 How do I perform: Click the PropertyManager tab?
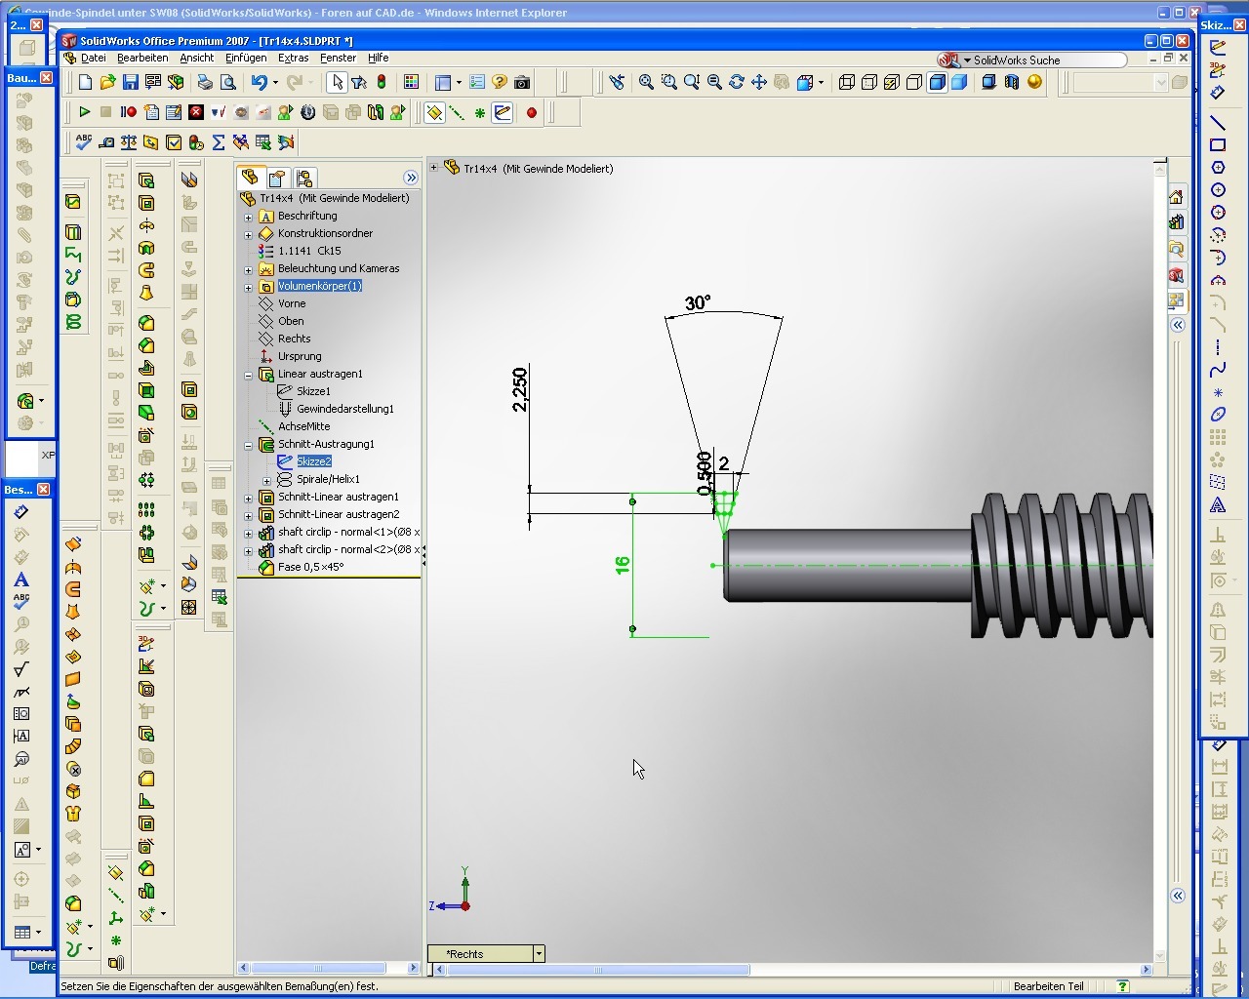[277, 178]
